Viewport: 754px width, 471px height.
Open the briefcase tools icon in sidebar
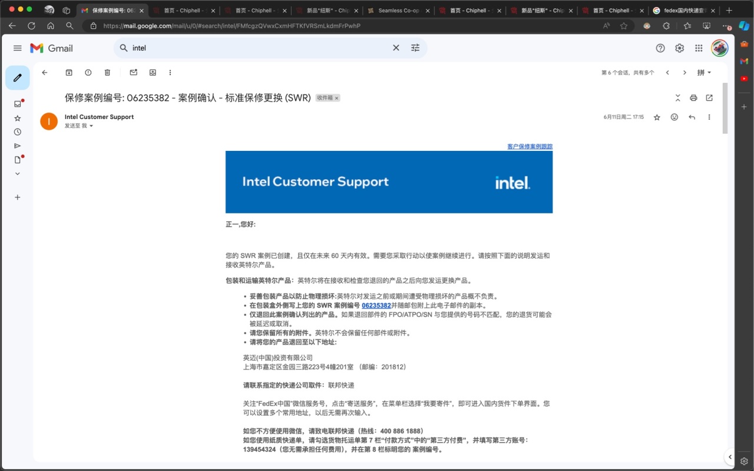(x=745, y=44)
